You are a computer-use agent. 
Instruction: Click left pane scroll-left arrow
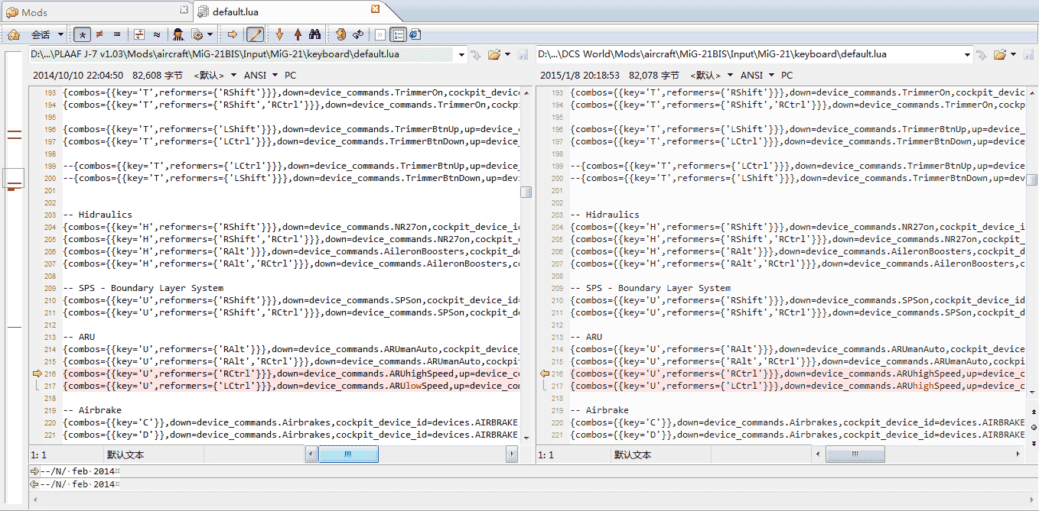[x=311, y=454]
